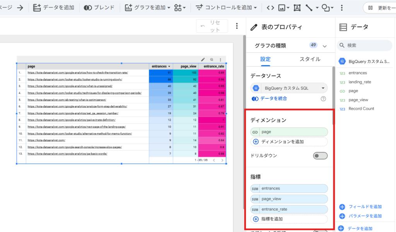Click the magnifier icon on the selected table
The height and width of the screenshot is (232, 396).
tap(212, 59)
